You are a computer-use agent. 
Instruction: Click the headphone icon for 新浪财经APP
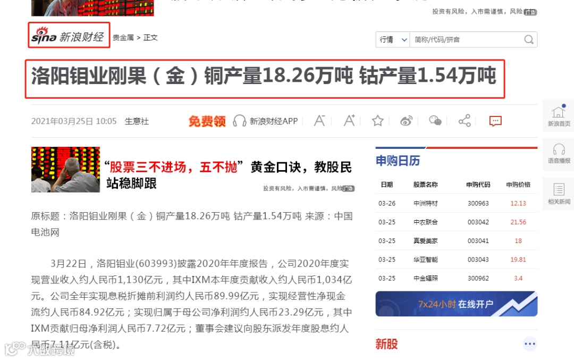(239, 121)
